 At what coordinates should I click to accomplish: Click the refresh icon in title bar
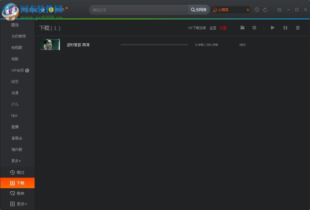pyautogui.click(x=265, y=10)
